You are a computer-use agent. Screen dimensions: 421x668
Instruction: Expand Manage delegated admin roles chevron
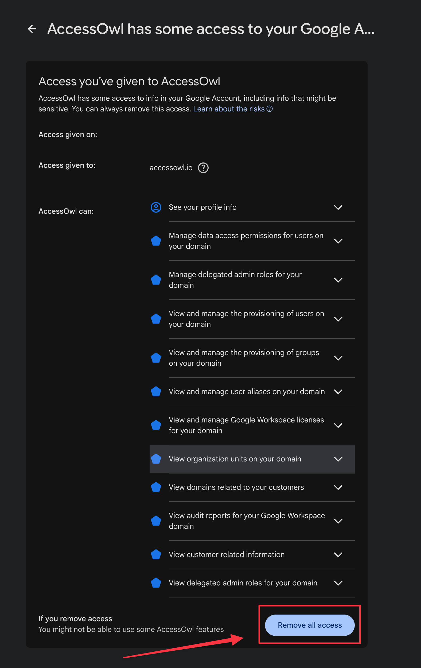coord(338,280)
